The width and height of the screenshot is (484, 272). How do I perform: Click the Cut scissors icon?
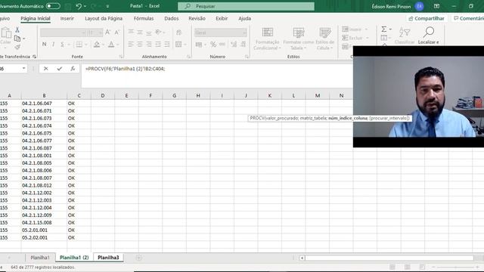(17, 30)
